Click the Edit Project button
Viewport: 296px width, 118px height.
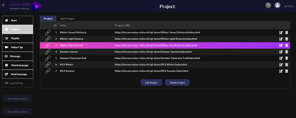(x=151, y=82)
